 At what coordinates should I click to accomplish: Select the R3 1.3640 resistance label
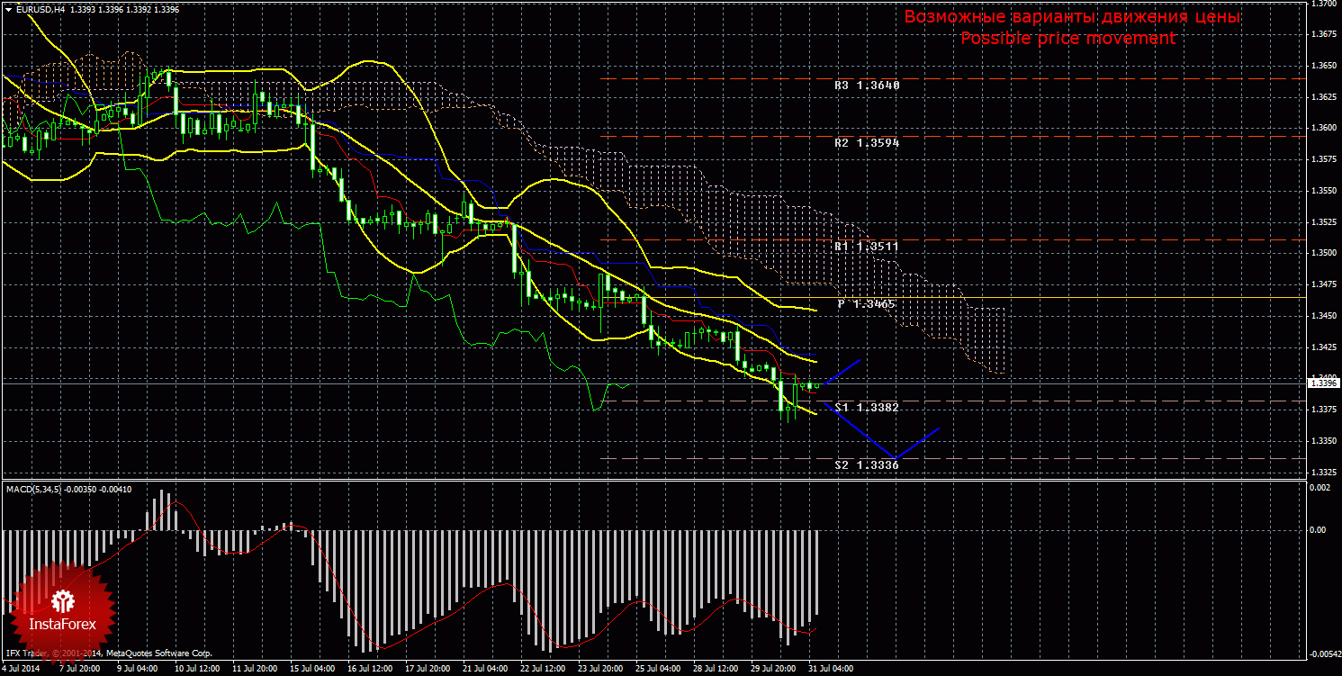click(x=866, y=85)
